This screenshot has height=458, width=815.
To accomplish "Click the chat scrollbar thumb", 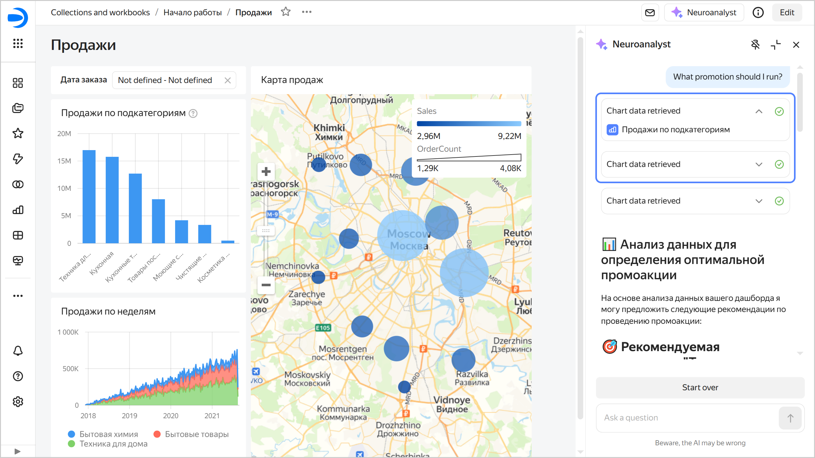I will [800, 102].
